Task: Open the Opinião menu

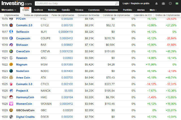Action: [x=66, y=10]
